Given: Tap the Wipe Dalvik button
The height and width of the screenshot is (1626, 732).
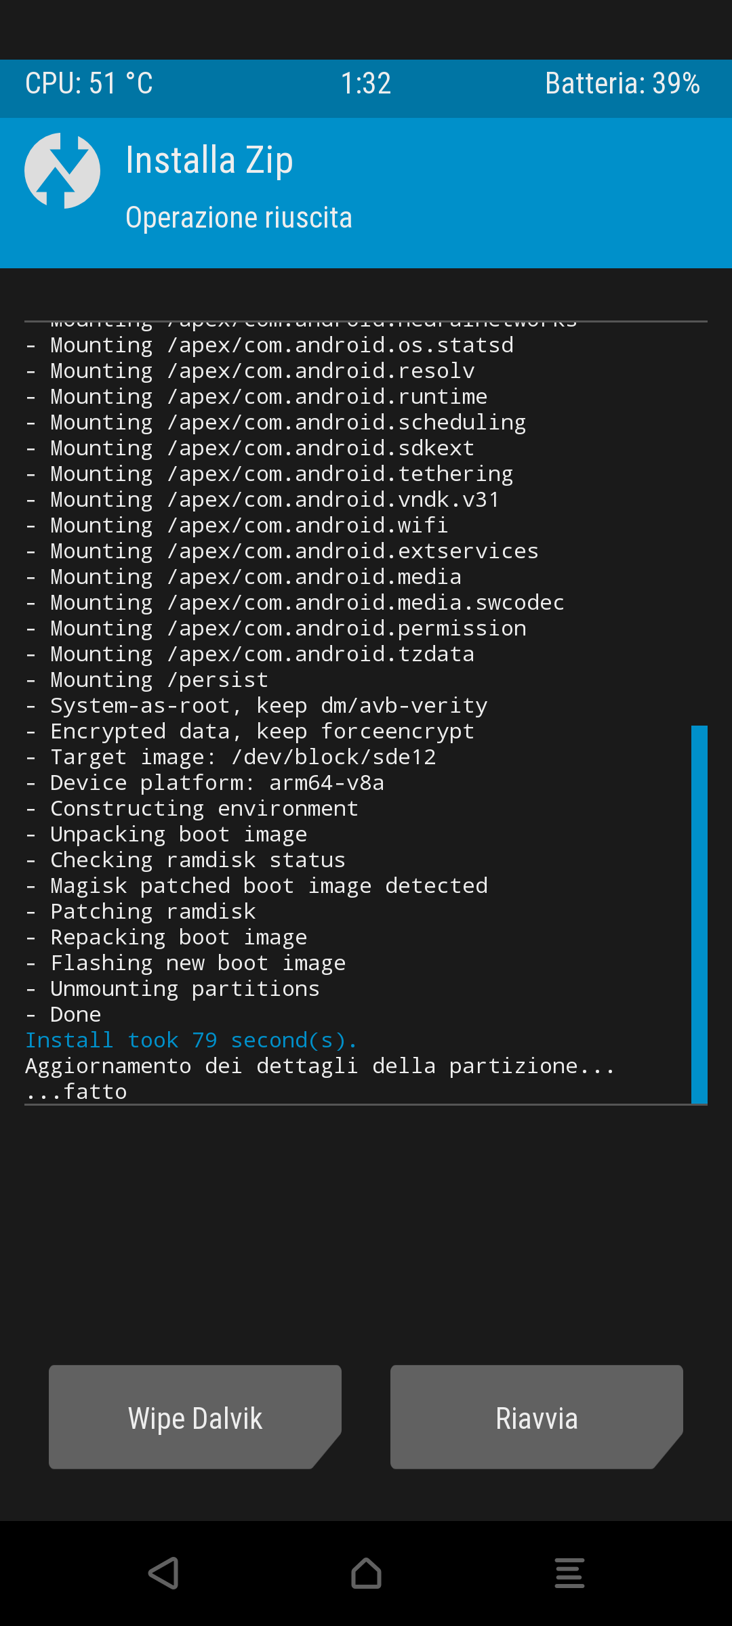Looking at the screenshot, I should point(195,1417).
